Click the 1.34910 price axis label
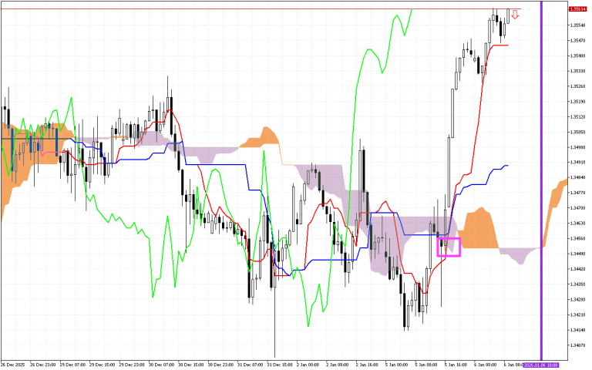Screen dimensions: 592x370 tap(577, 163)
